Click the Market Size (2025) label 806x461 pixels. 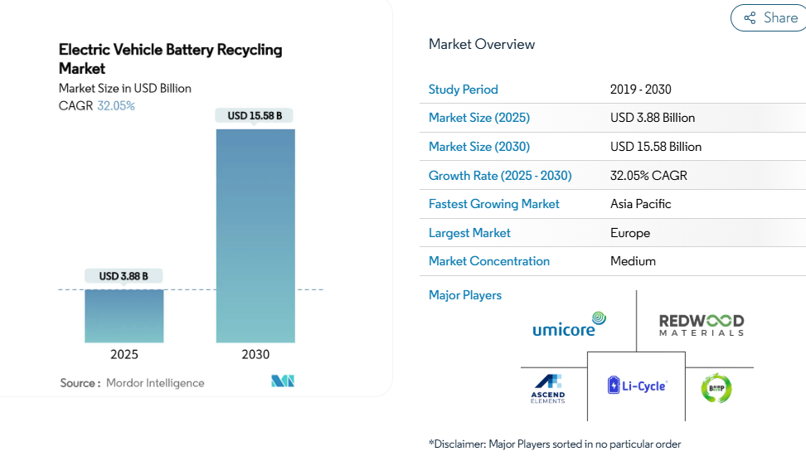[478, 118]
